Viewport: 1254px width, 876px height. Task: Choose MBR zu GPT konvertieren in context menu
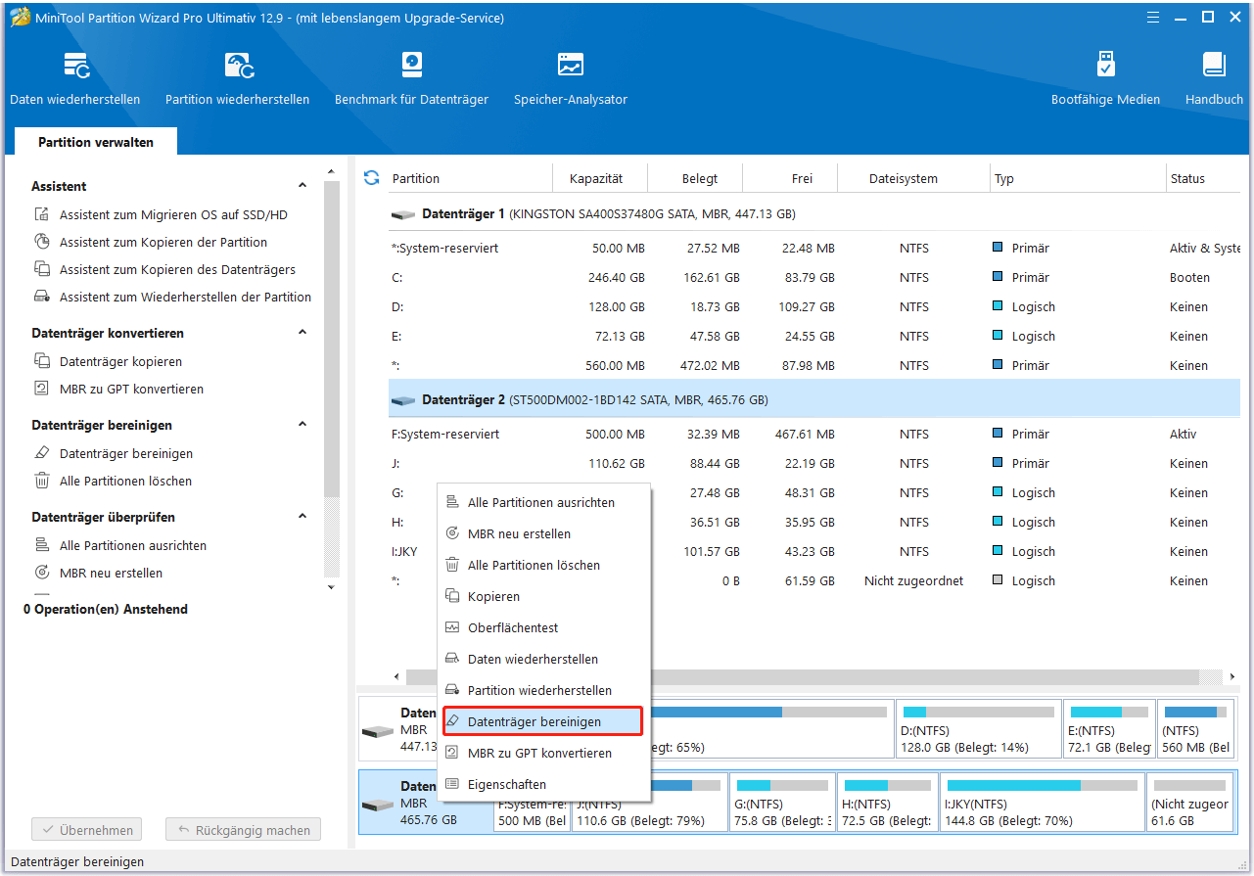coord(539,754)
